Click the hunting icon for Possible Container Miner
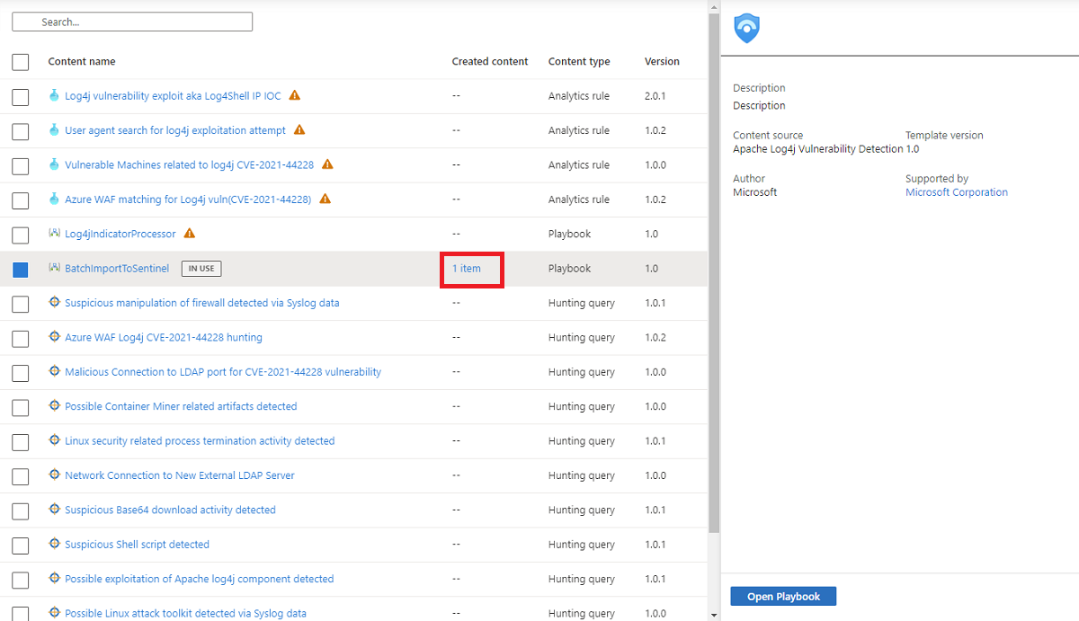Image resolution: width=1079 pixels, height=621 pixels. click(x=54, y=406)
